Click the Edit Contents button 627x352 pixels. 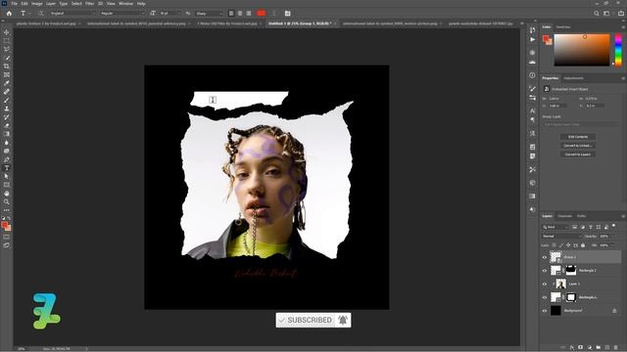[x=578, y=137]
